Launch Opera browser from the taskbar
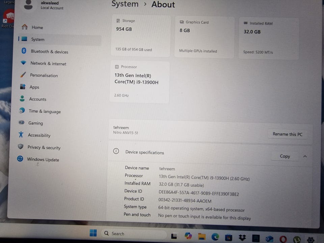This screenshot has height=243, width=324. coord(283,239)
